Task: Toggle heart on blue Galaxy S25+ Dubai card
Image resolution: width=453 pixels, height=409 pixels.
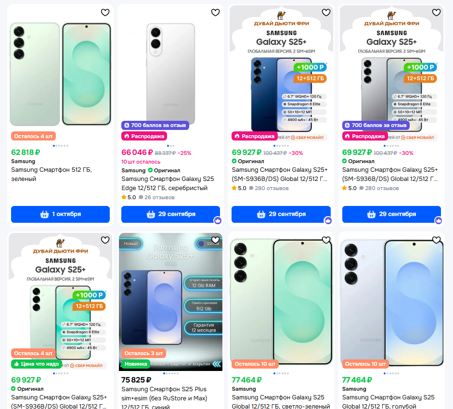Action: 326,13
